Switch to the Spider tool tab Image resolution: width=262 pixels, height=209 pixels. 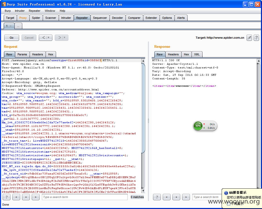[36, 18]
